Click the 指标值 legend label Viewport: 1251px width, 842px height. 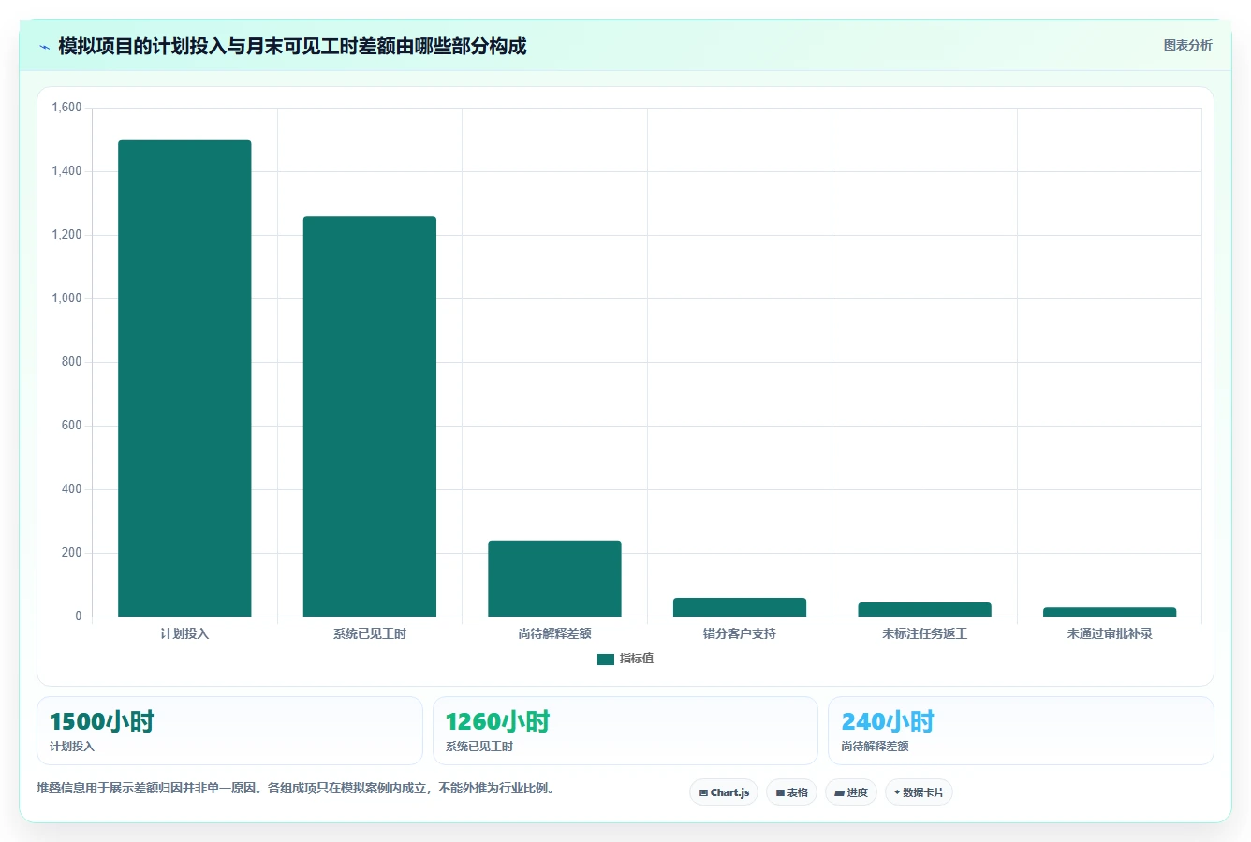click(637, 659)
